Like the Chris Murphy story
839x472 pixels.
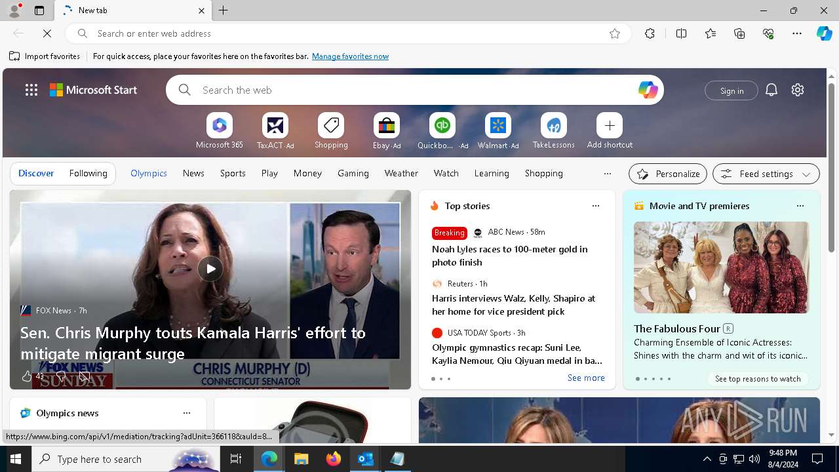coord(27,376)
